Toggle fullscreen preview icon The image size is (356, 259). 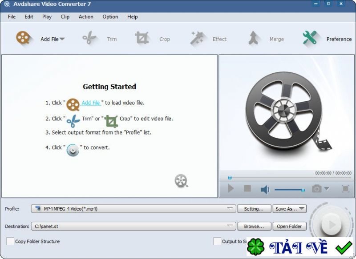[x=345, y=188]
